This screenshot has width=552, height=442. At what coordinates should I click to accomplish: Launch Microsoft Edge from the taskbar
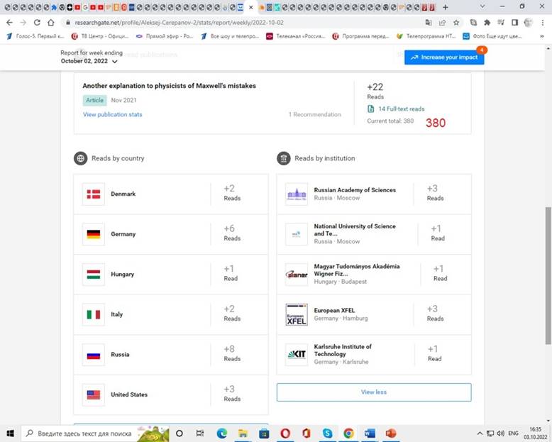pos(222,433)
